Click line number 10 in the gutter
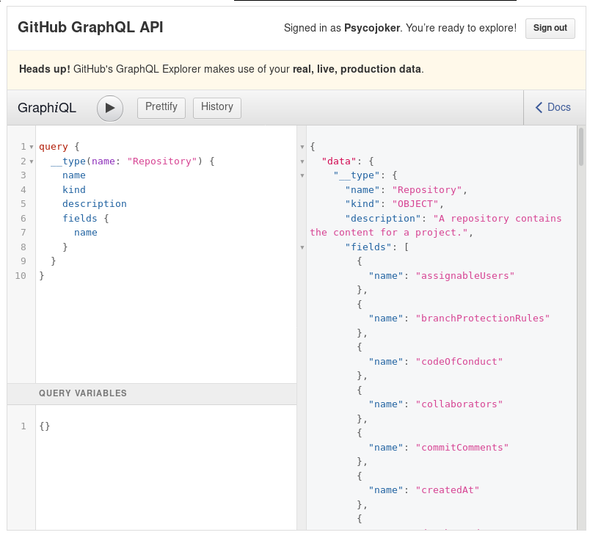The height and width of the screenshot is (535, 590). 21,276
